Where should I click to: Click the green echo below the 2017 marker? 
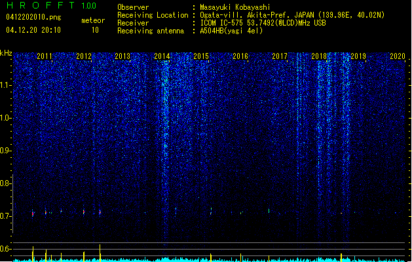pyautogui.click(x=269, y=211)
